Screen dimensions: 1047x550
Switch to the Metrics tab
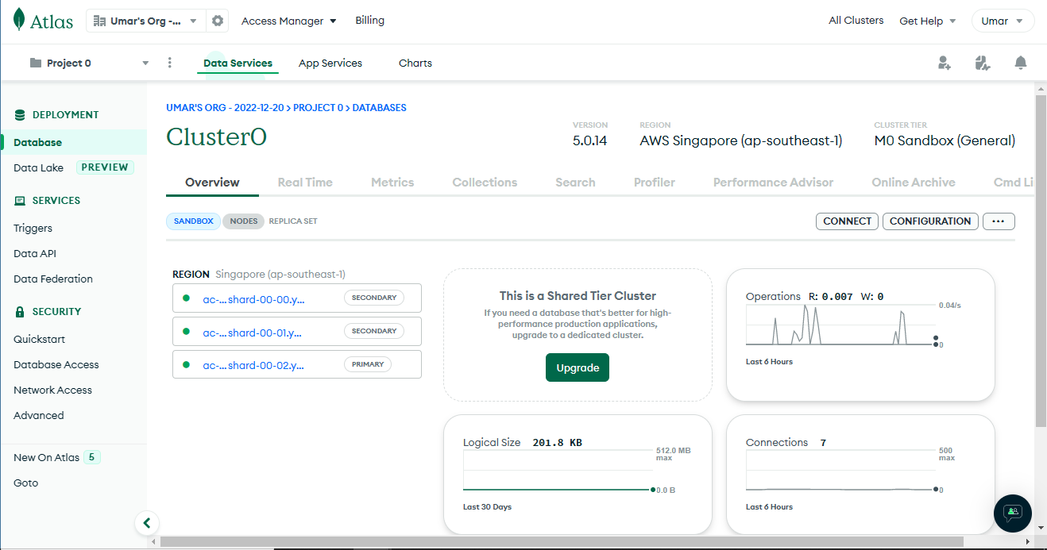(x=392, y=182)
